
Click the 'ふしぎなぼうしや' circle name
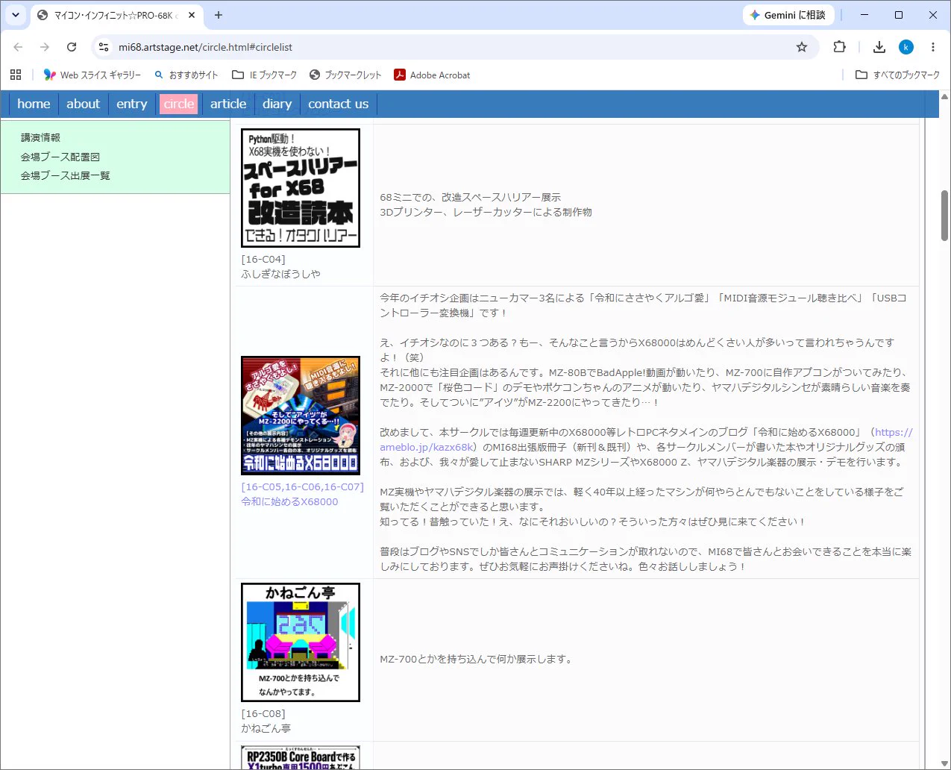click(x=280, y=274)
